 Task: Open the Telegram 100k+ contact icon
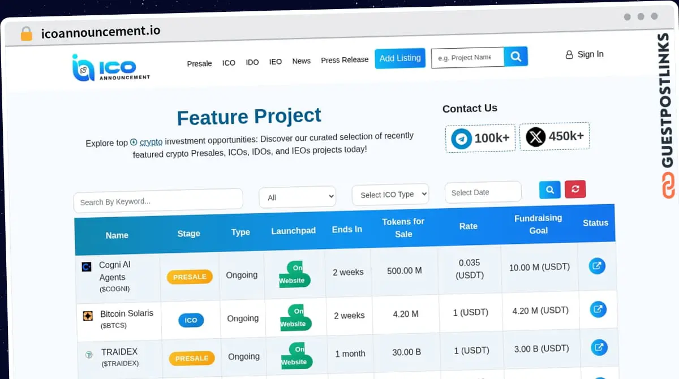(x=461, y=139)
